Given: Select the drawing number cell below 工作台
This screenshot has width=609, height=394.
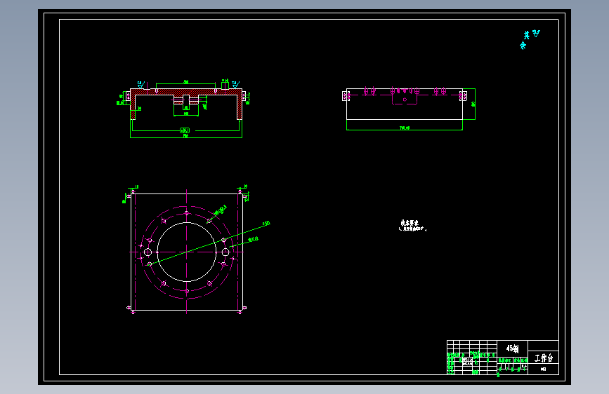Looking at the screenshot, I should coord(544,369).
